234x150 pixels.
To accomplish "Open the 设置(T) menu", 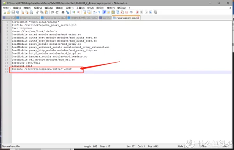I will point(69,8).
